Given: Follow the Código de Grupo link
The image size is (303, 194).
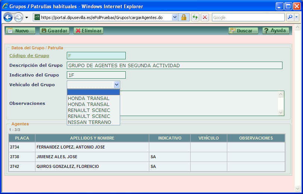Looking at the screenshot, I should pos(29,56).
